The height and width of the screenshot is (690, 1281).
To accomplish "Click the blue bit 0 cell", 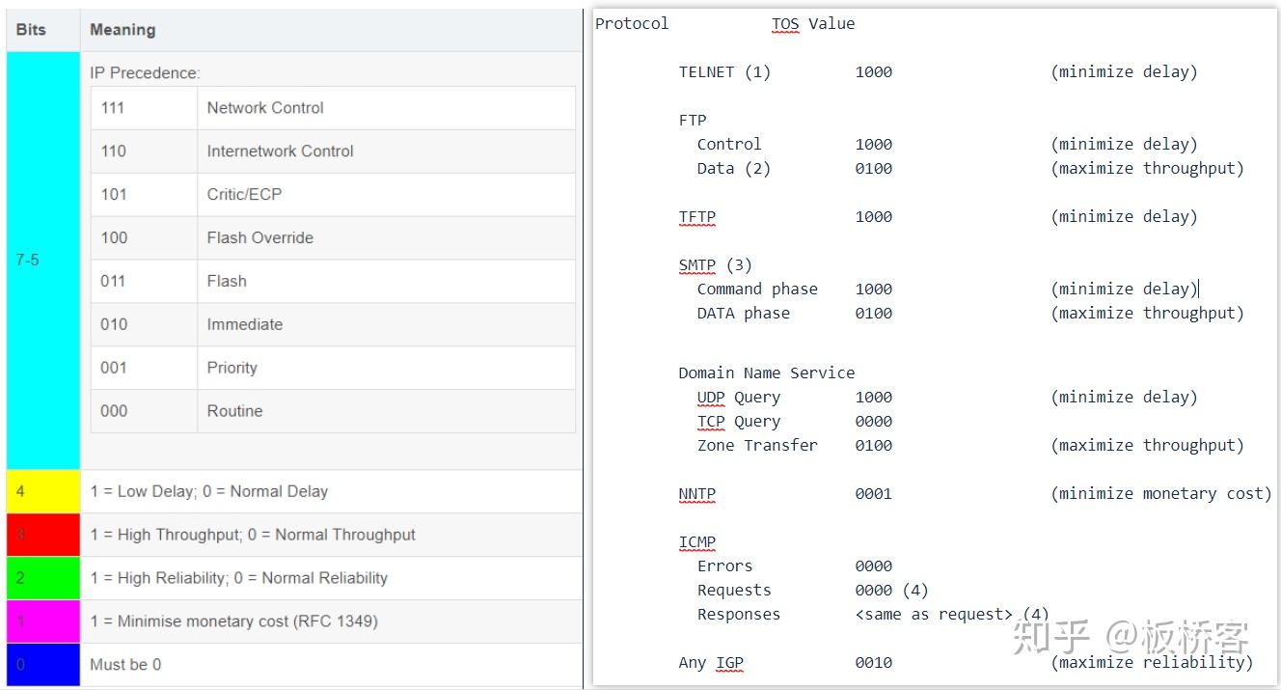I will (x=41, y=665).
